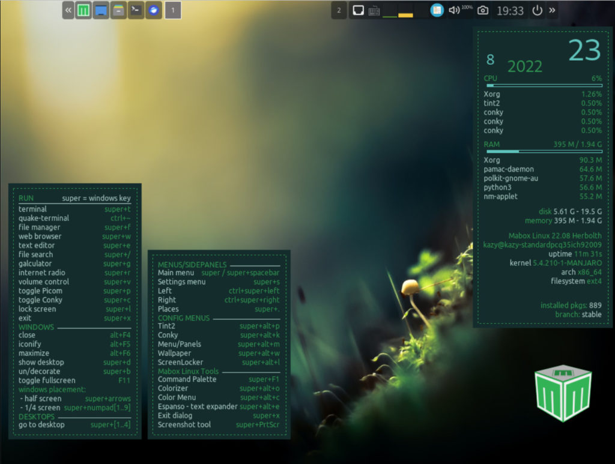Open the screenshot camera icon
Image resolution: width=615 pixels, height=464 pixels.
pyautogui.click(x=482, y=10)
